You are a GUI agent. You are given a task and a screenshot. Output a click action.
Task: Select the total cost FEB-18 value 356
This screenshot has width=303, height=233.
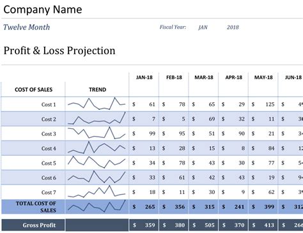pos(180,207)
